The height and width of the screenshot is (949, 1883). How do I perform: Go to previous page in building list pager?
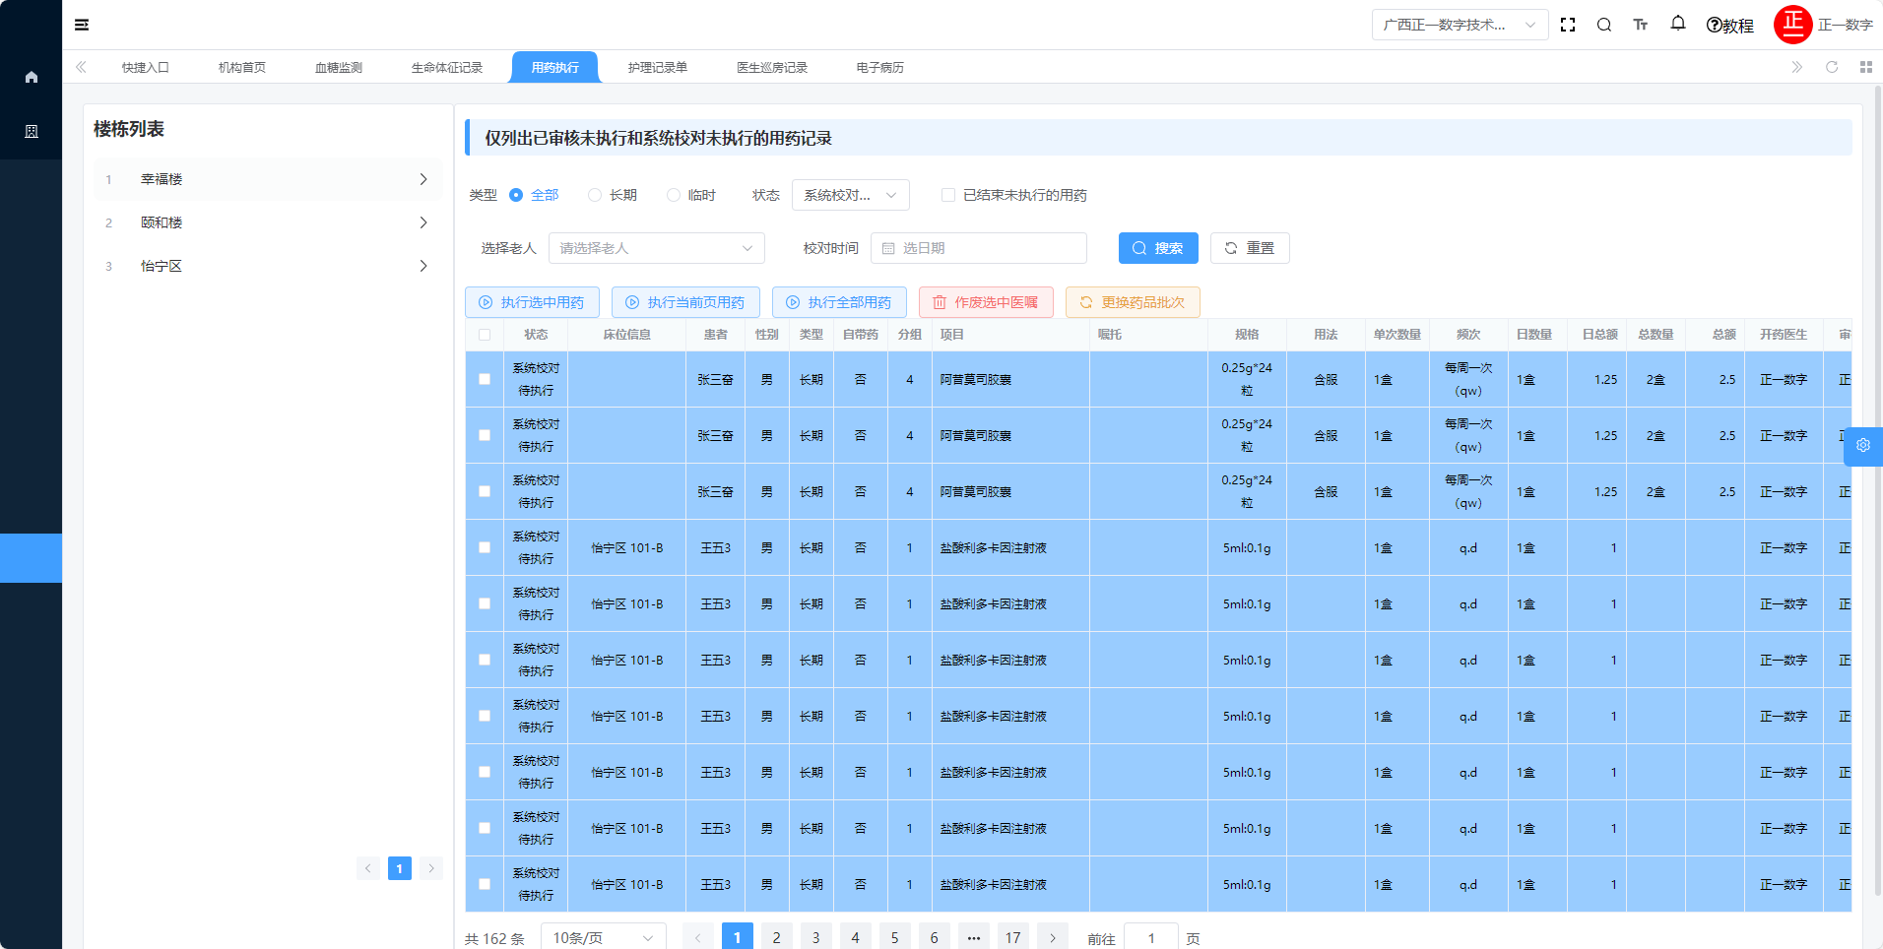tap(368, 868)
